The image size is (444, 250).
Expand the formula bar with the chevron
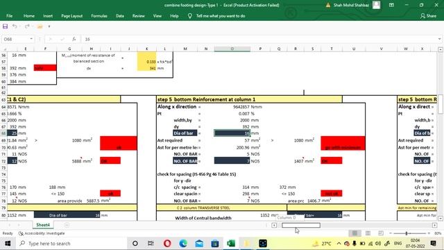[x=439, y=39]
